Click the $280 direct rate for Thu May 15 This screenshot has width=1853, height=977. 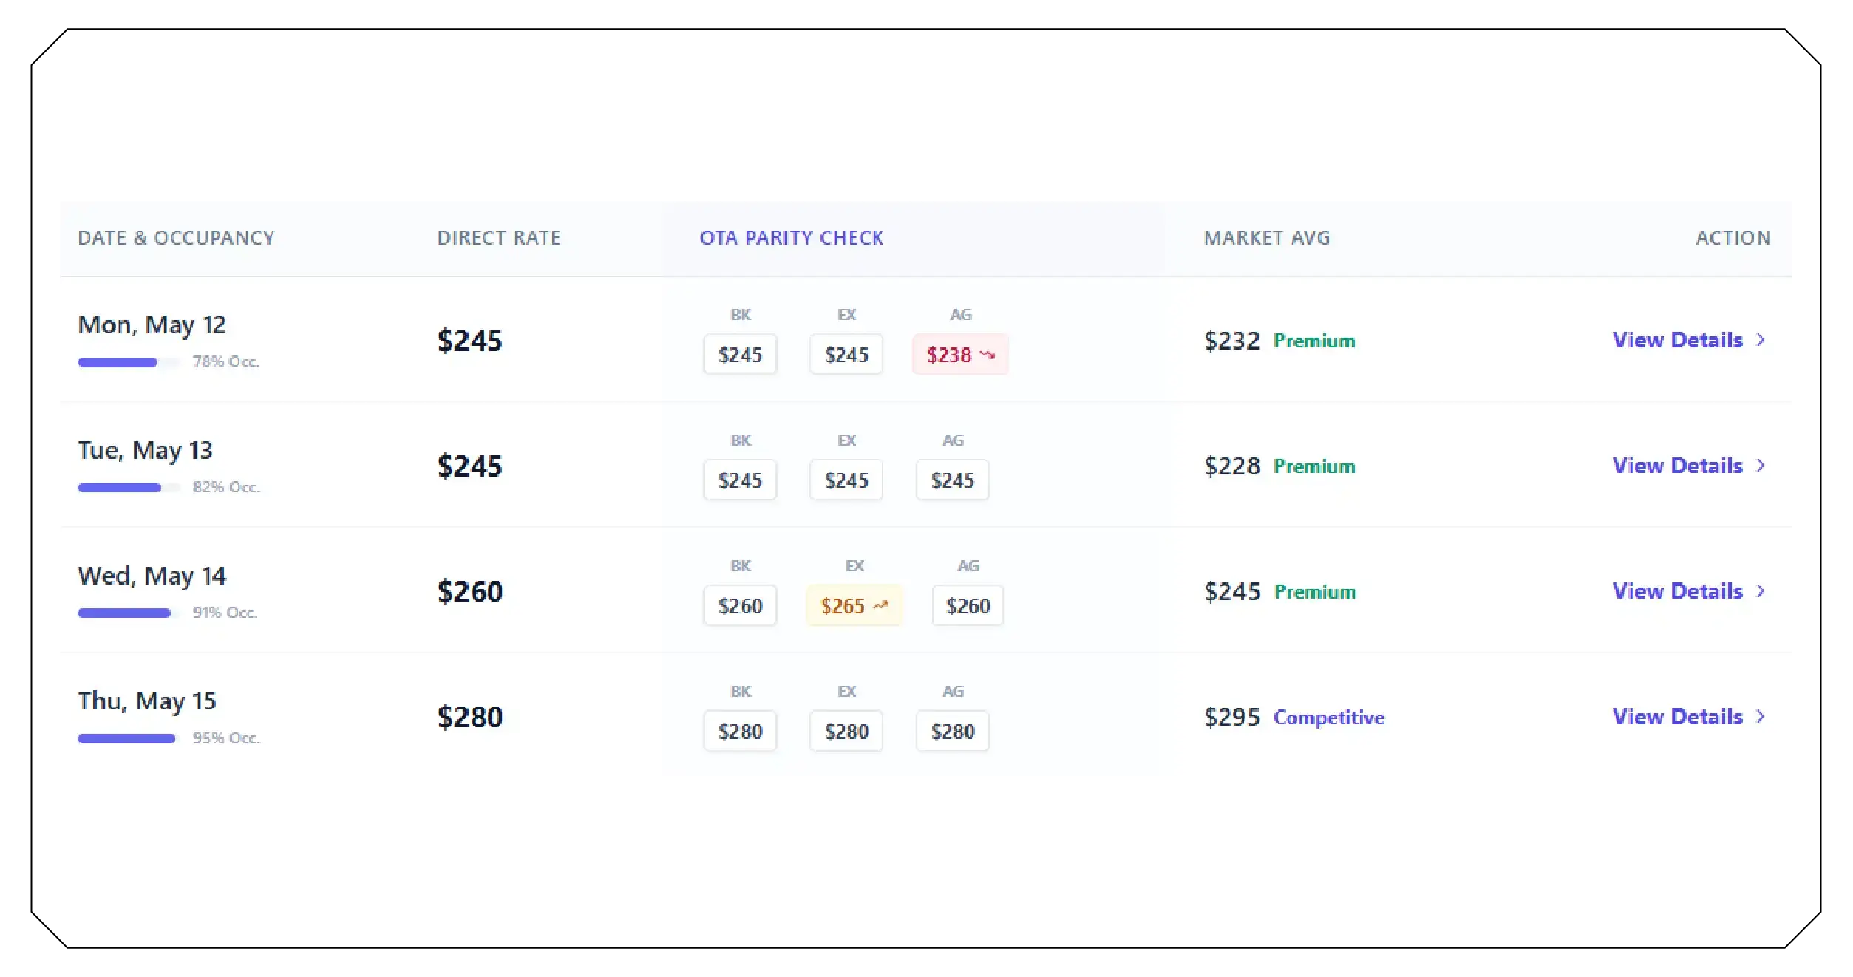(x=470, y=716)
